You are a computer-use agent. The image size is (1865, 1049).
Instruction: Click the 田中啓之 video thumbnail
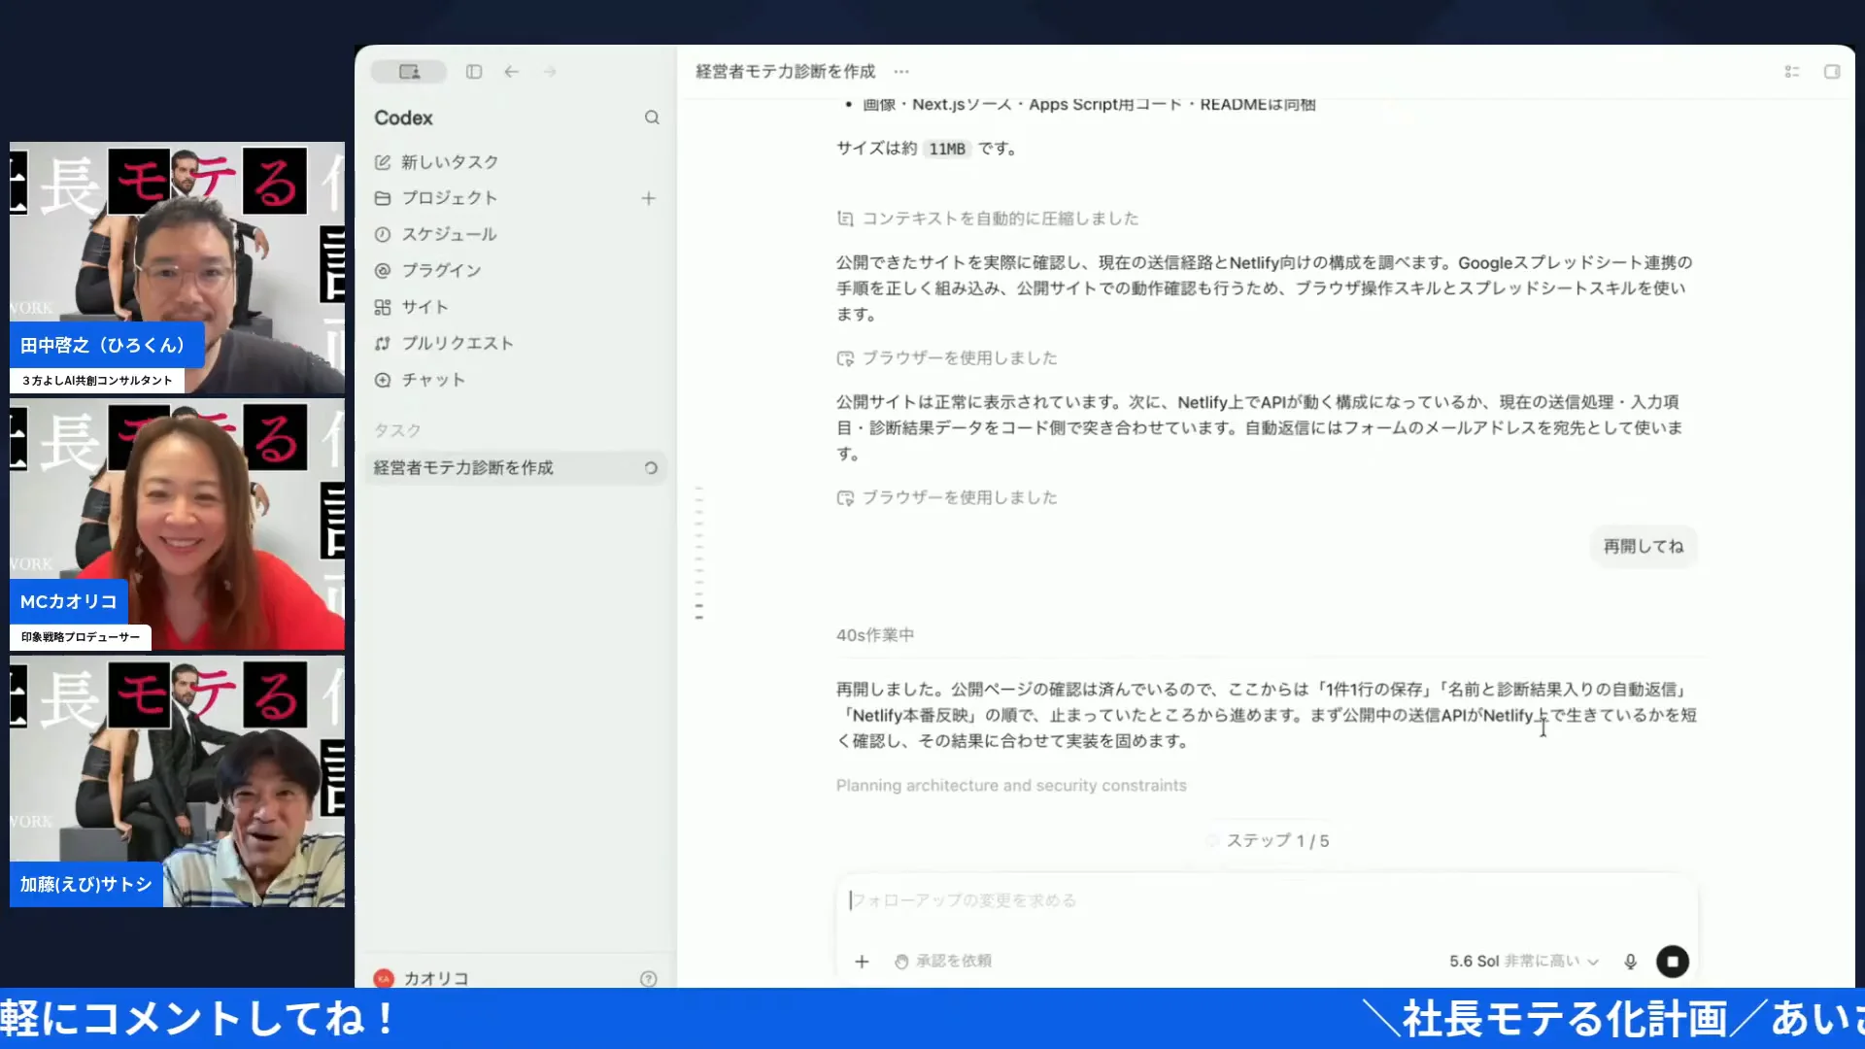[177, 268]
